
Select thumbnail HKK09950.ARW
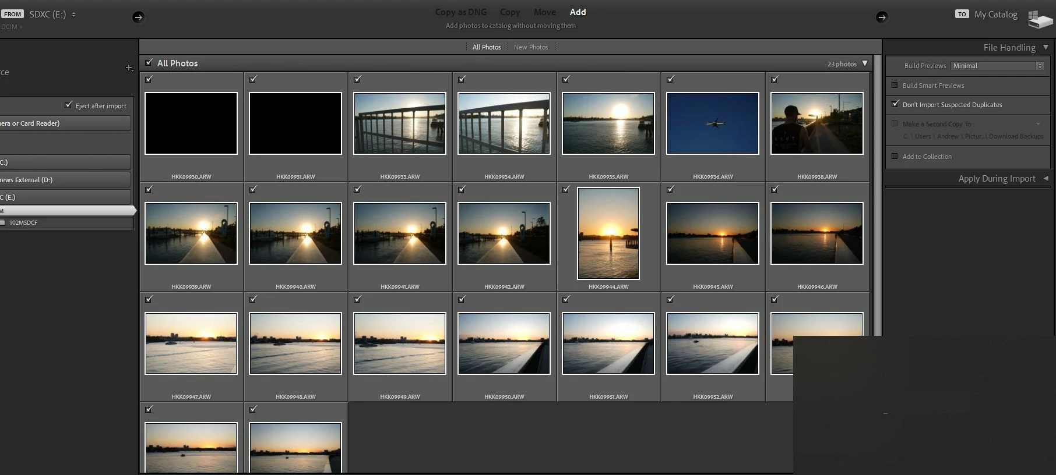pyautogui.click(x=504, y=343)
